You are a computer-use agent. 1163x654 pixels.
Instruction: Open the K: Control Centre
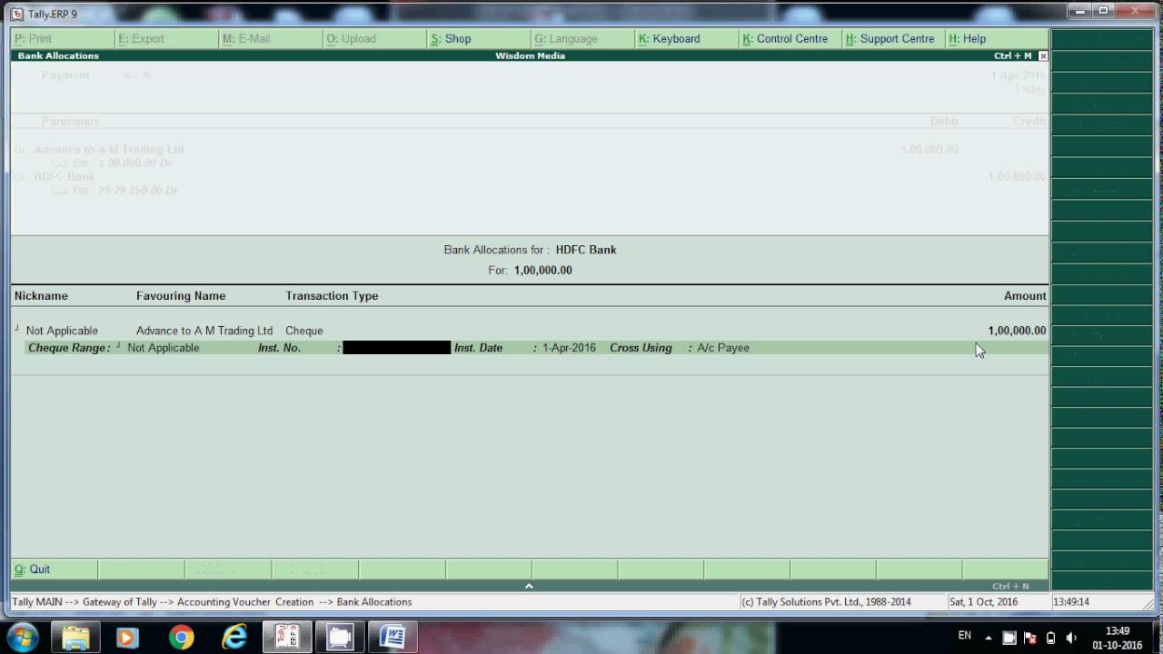(790, 39)
